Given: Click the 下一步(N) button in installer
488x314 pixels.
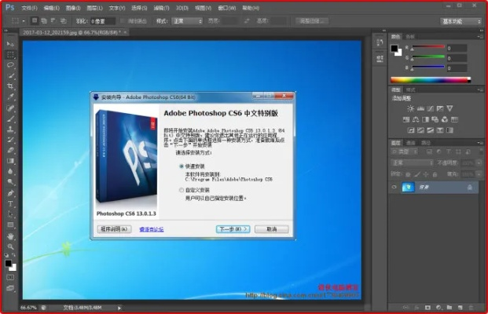Looking at the screenshot, I should [x=233, y=229].
